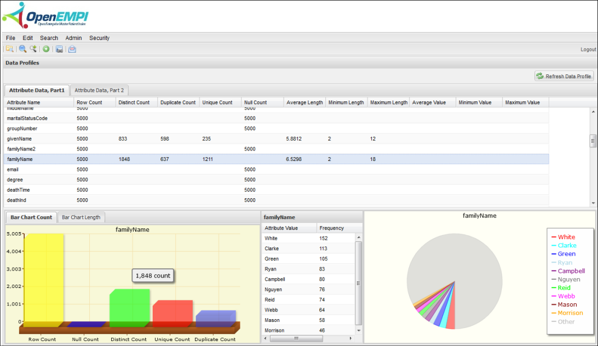Image resolution: width=598 pixels, height=346 pixels.
Task: Open the Search menu
Action: point(49,38)
